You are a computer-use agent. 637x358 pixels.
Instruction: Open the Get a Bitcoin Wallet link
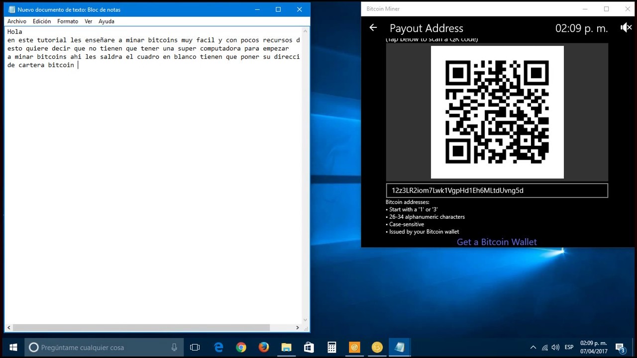coord(497,242)
